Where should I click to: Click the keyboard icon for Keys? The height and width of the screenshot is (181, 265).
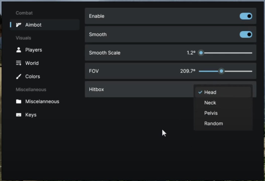click(19, 115)
